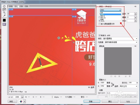The width and height of the screenshot is (140, 105).
Task: Open the 品质 quality 80 dropdown arrow
Action: 136,14
